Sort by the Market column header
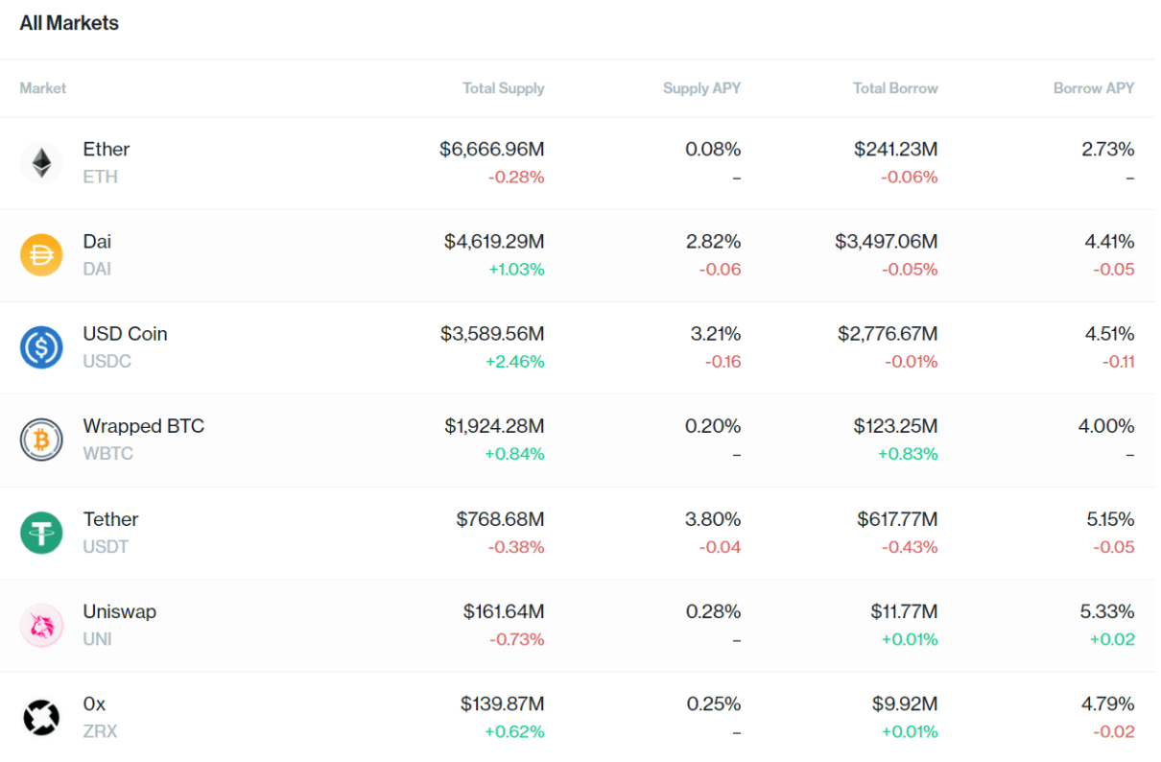Screen dimensions: 1161x762 [43, 88]
